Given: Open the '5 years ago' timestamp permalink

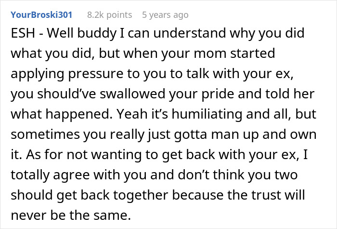Looking at the screenshot, I should (x=165, y=15).
